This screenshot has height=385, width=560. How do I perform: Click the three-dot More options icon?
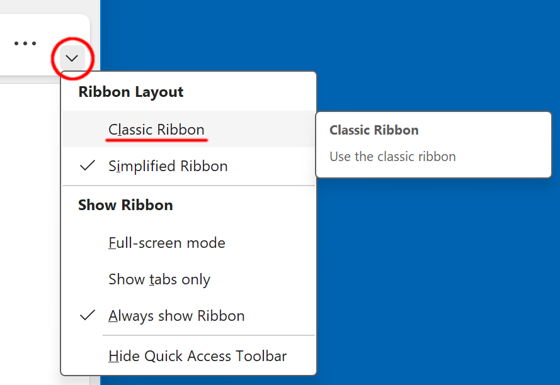point(25,43)
